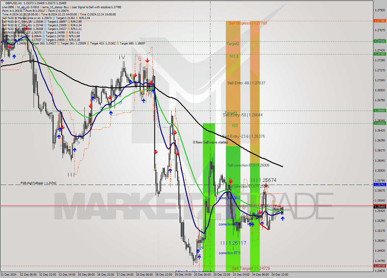Screen dimensions: 387x278
Task: Click the '12 Dec 22:00' time axis label
Action: [48, 275]
